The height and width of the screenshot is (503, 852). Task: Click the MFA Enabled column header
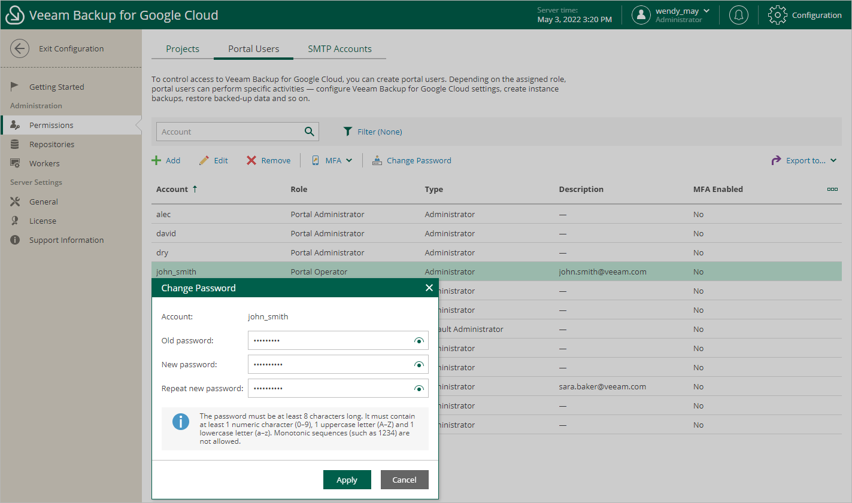[718, 189]
